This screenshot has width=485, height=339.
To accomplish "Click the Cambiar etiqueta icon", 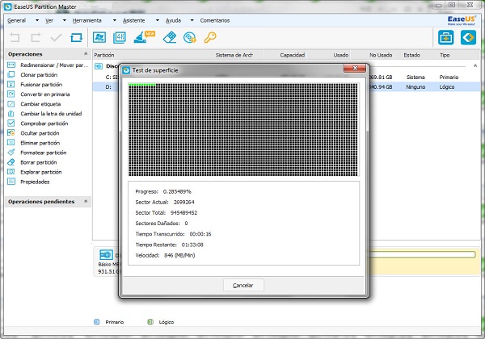I will 11,104.
